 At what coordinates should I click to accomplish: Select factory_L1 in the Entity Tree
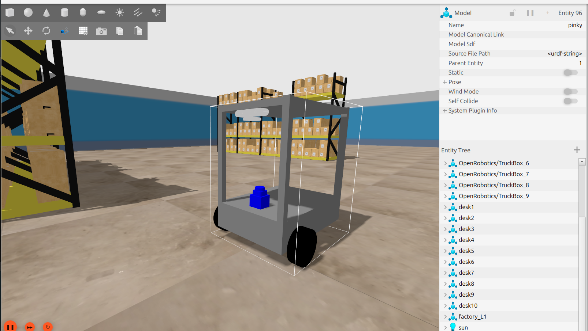click(472, 317)
